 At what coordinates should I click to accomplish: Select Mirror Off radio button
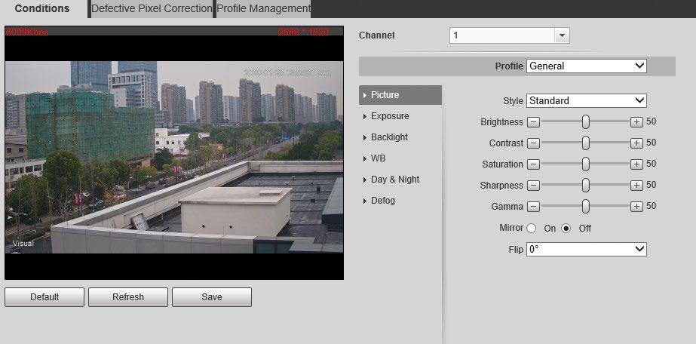pos(566,228)
